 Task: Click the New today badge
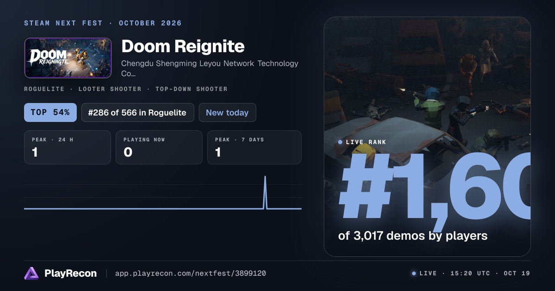pyautogui.click(x=227, y=112)
